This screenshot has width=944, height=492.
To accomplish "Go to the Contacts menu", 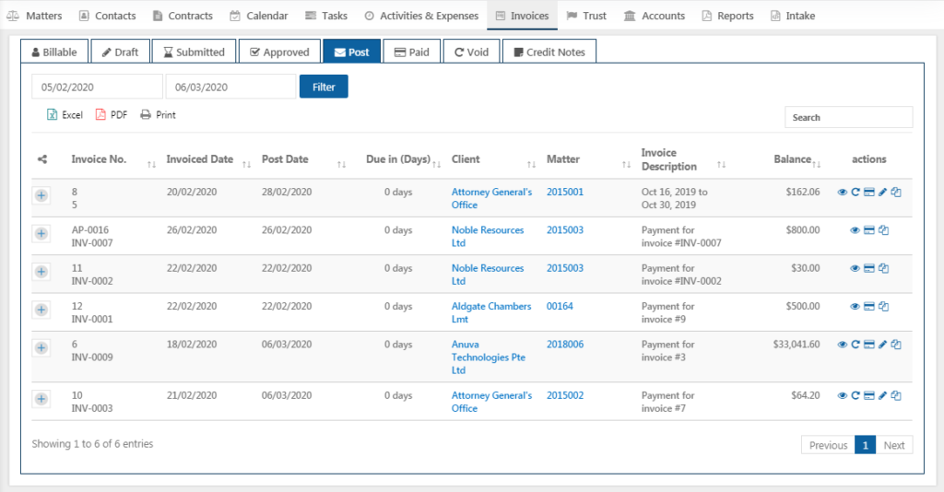I will tap(108, 16).
